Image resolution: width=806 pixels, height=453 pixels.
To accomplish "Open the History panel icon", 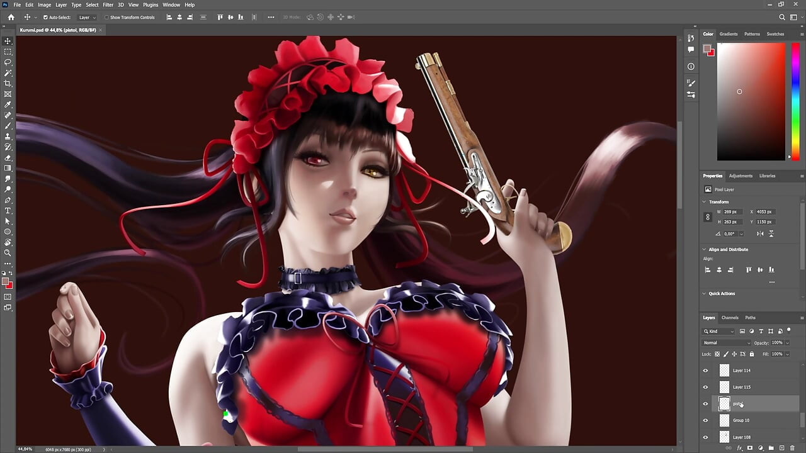I will pyautogui.click(x=691, y=38).
